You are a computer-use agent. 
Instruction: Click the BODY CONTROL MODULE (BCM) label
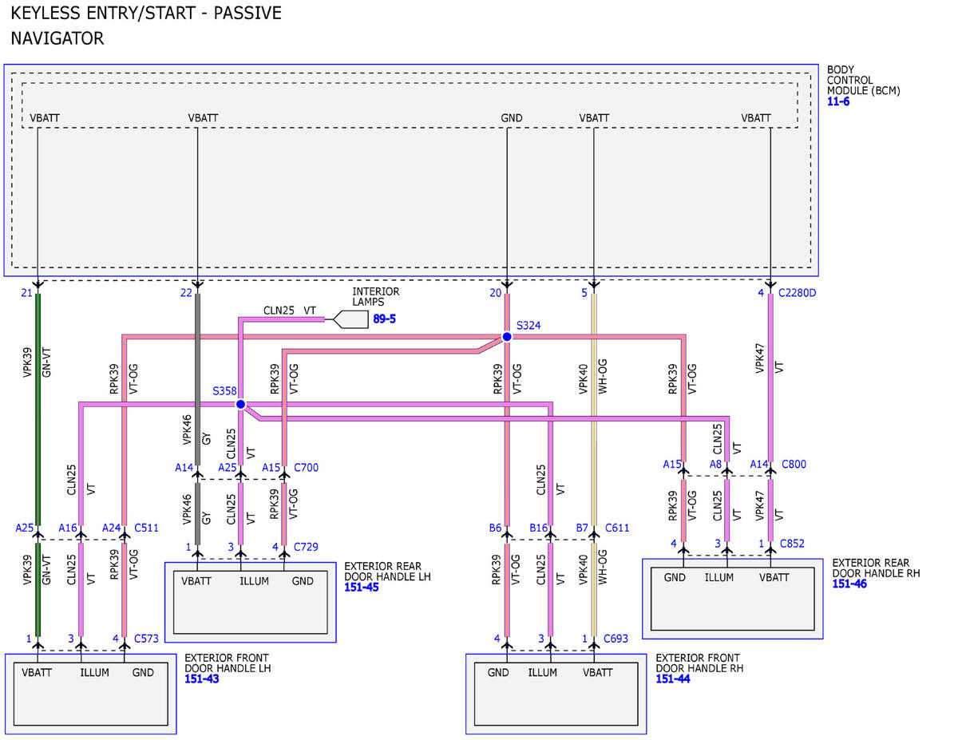coord(863,81)
